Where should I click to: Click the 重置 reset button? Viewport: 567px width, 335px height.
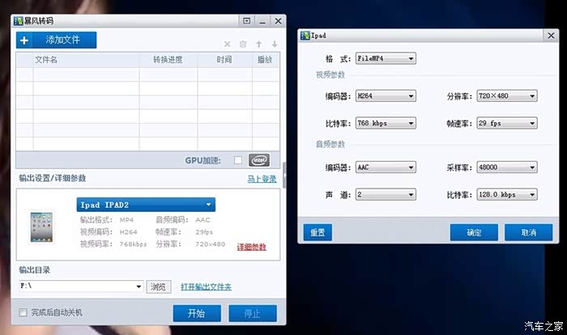(x=318, y=232)
